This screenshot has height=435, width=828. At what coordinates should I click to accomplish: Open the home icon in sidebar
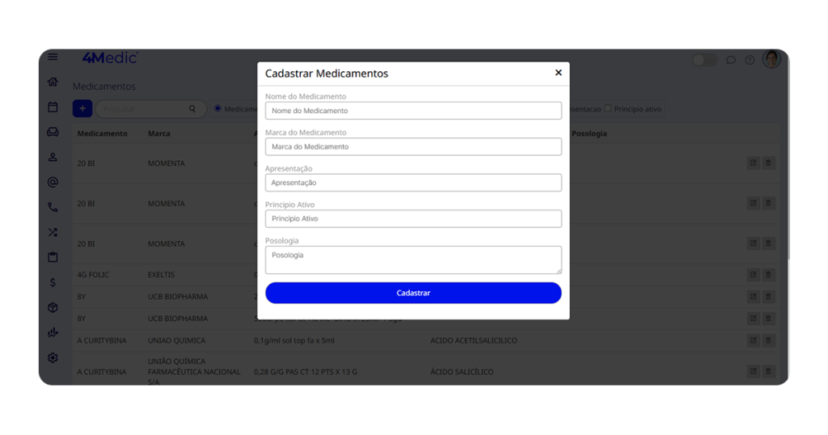[x=53, y=82]
